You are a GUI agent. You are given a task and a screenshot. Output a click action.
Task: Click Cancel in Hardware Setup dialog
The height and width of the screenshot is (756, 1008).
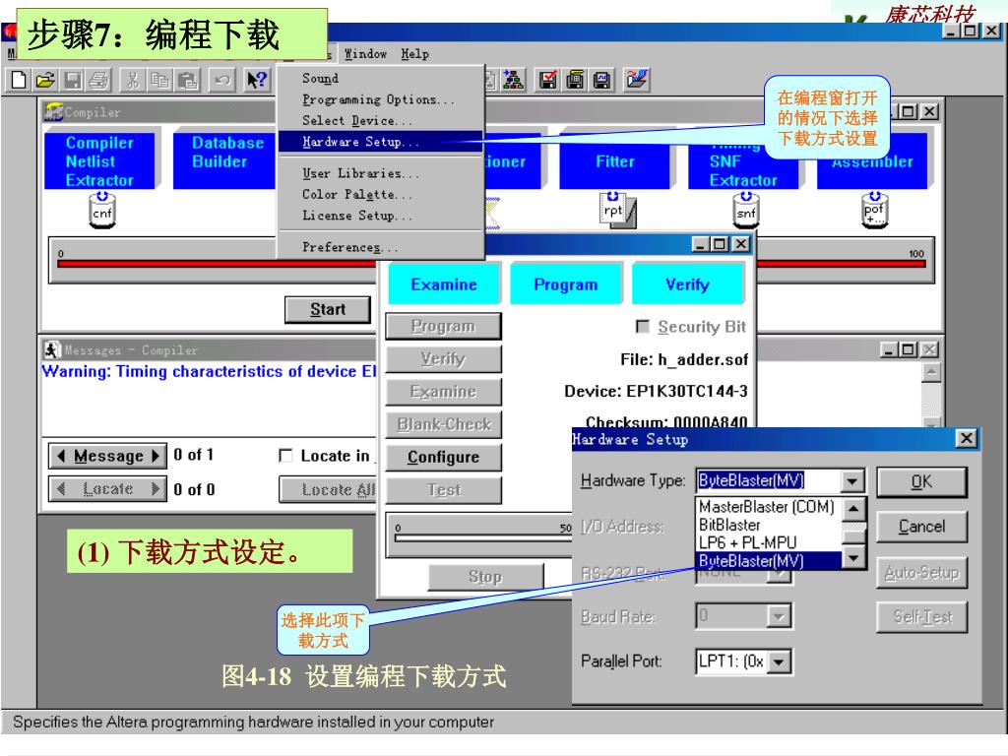pyautogui.click(x=921, y=528)
